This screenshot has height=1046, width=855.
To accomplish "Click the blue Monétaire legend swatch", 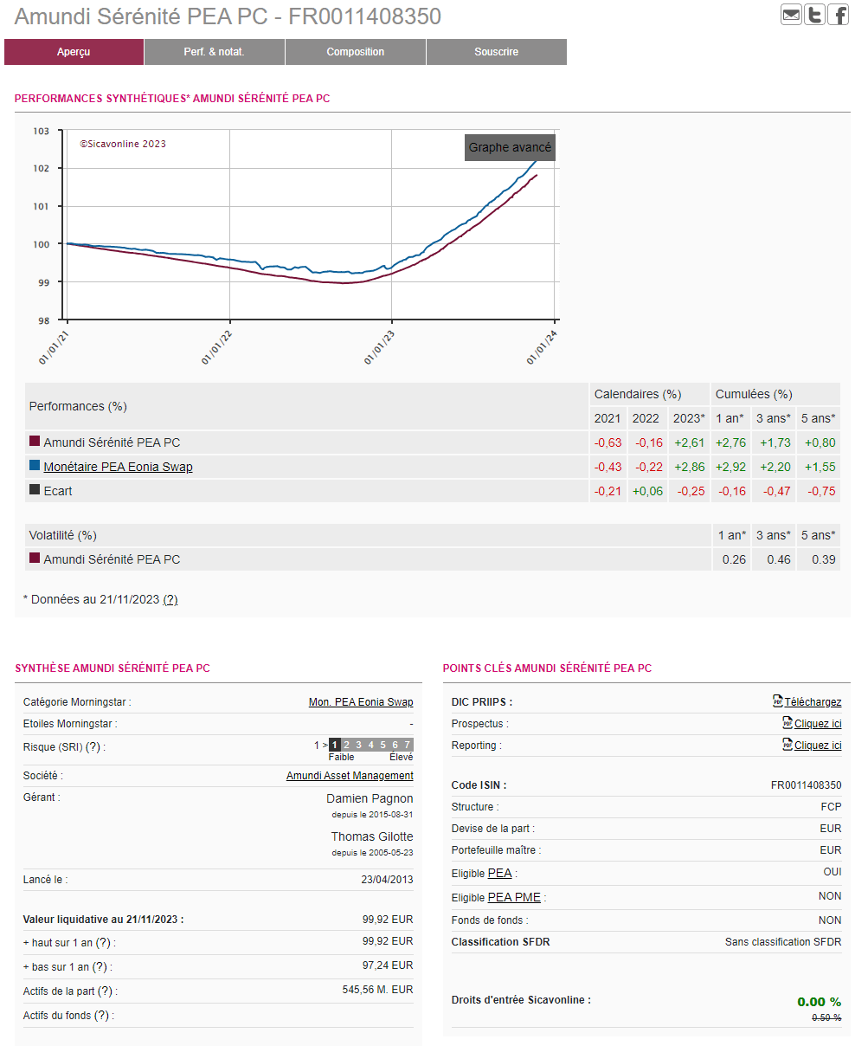I will (x=35, y=466).
